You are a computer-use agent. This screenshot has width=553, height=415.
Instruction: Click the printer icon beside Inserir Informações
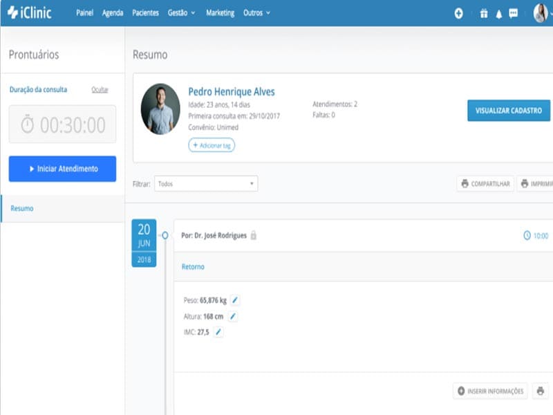click(x=541, y=391)
